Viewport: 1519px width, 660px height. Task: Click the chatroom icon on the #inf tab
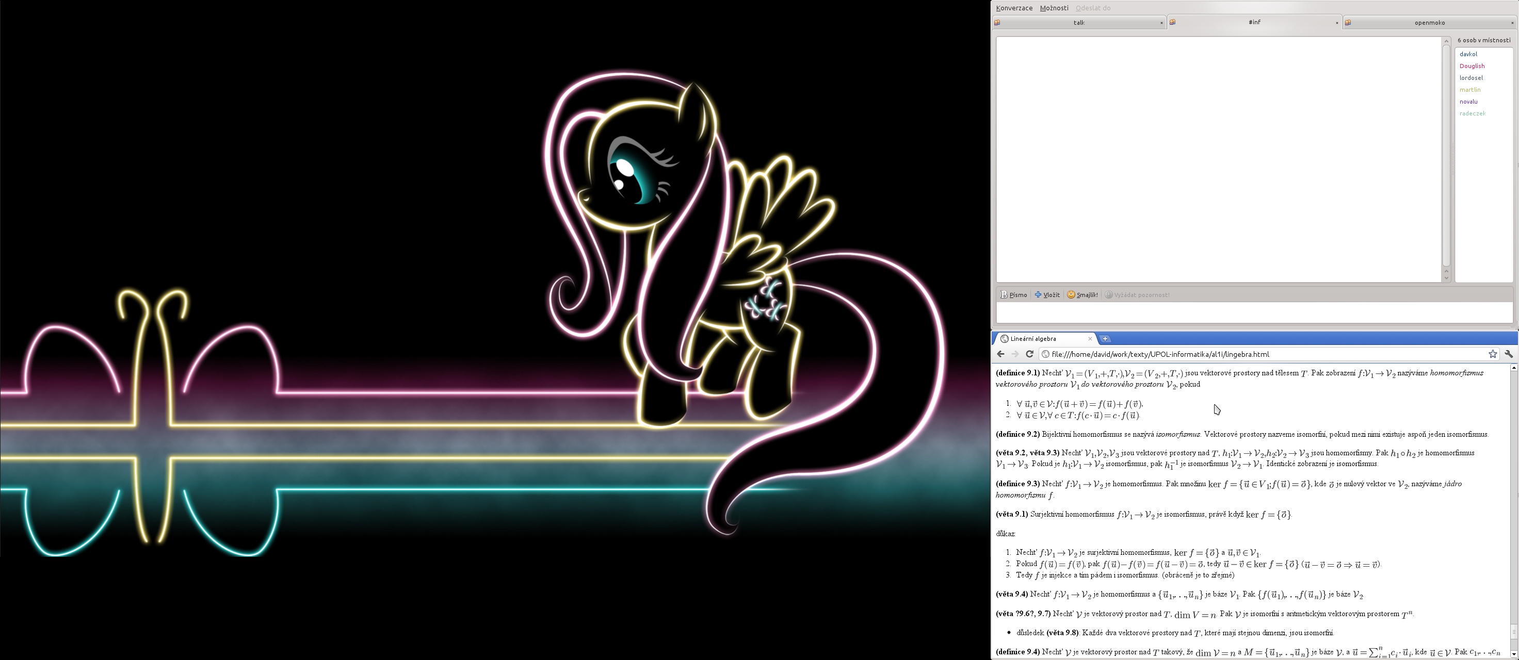1173,22
